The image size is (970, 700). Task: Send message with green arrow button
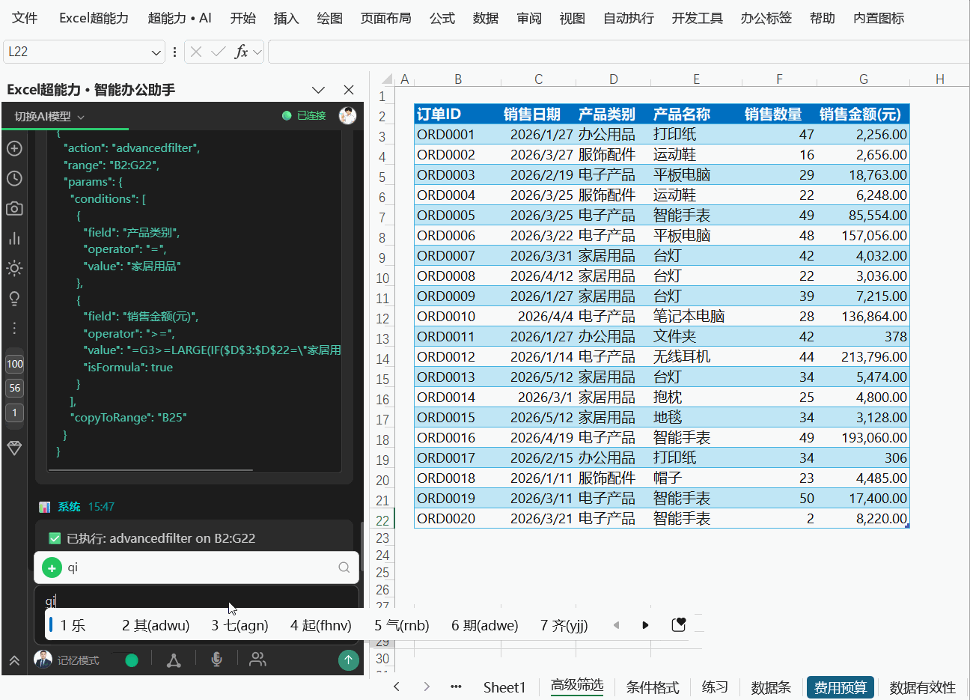348,660
